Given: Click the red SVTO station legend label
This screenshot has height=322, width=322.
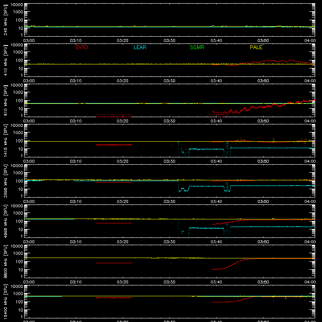Looking at the screenshot, I should tap(82, 47).
